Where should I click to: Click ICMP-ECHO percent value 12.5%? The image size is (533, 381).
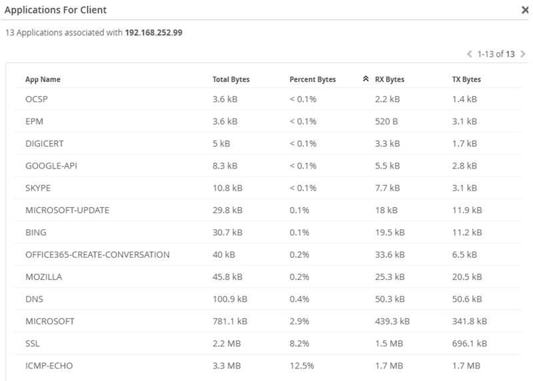[x=302, y=366]
